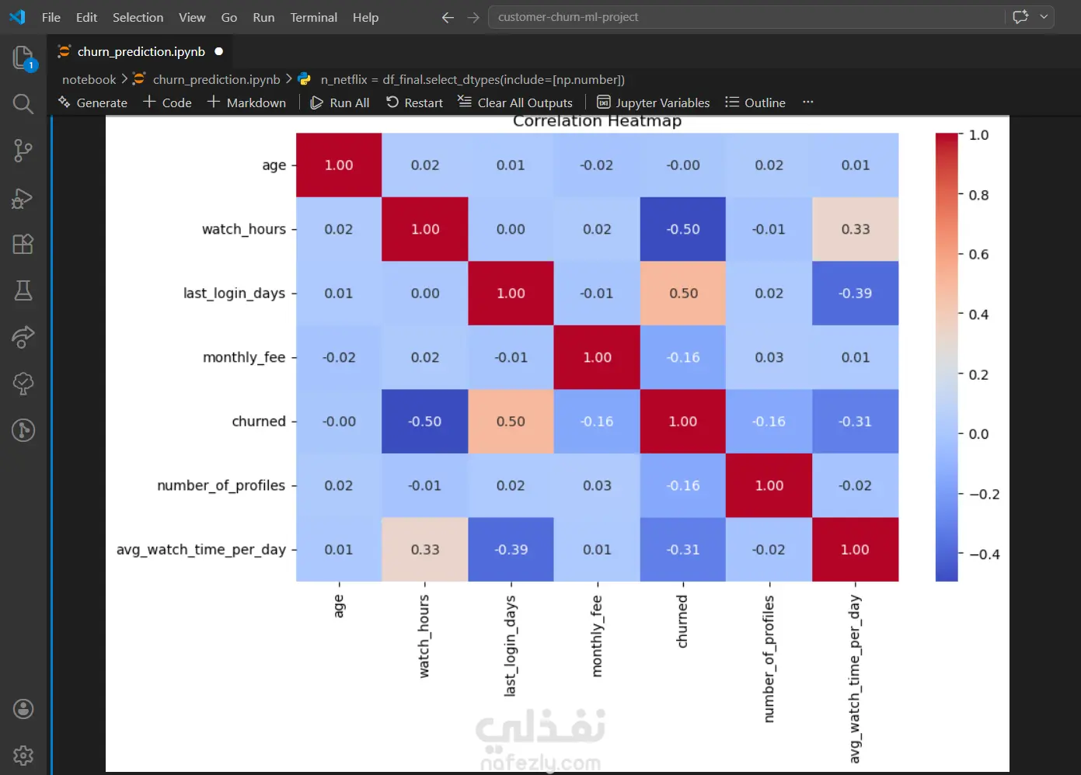Open the notebook toolbar more actions ellipsis
Screen dimensions: 1081x775
coord(808,103)
